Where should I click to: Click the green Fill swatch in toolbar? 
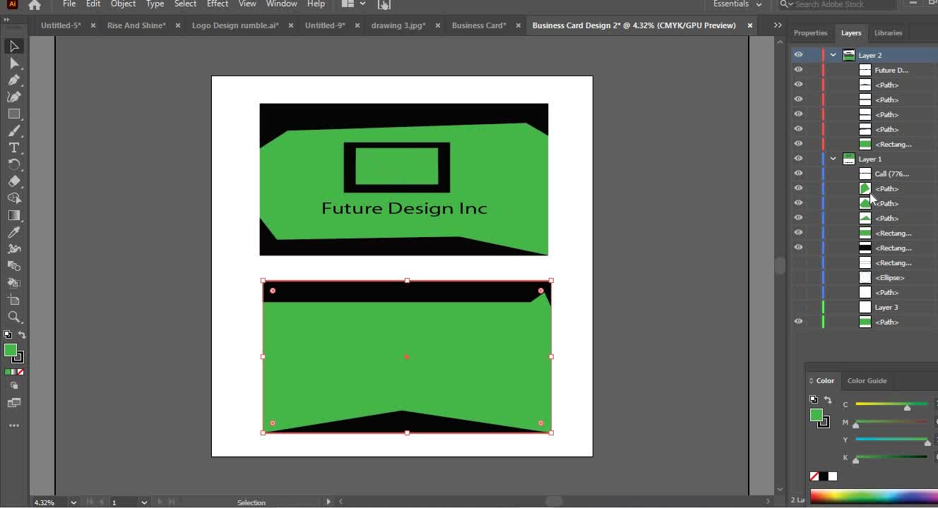(11, 351)
